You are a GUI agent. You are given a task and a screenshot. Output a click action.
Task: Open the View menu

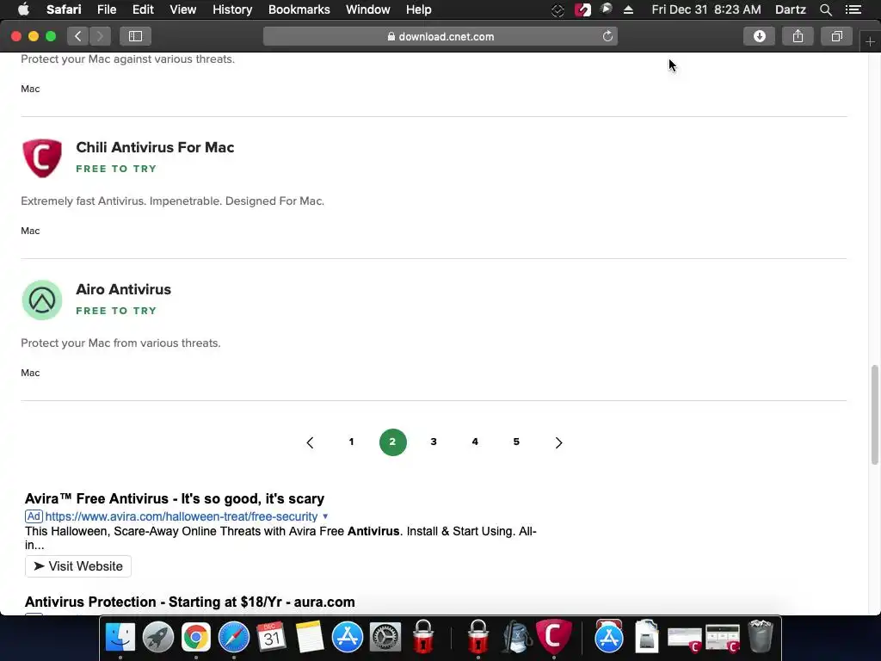click(183, 9)
